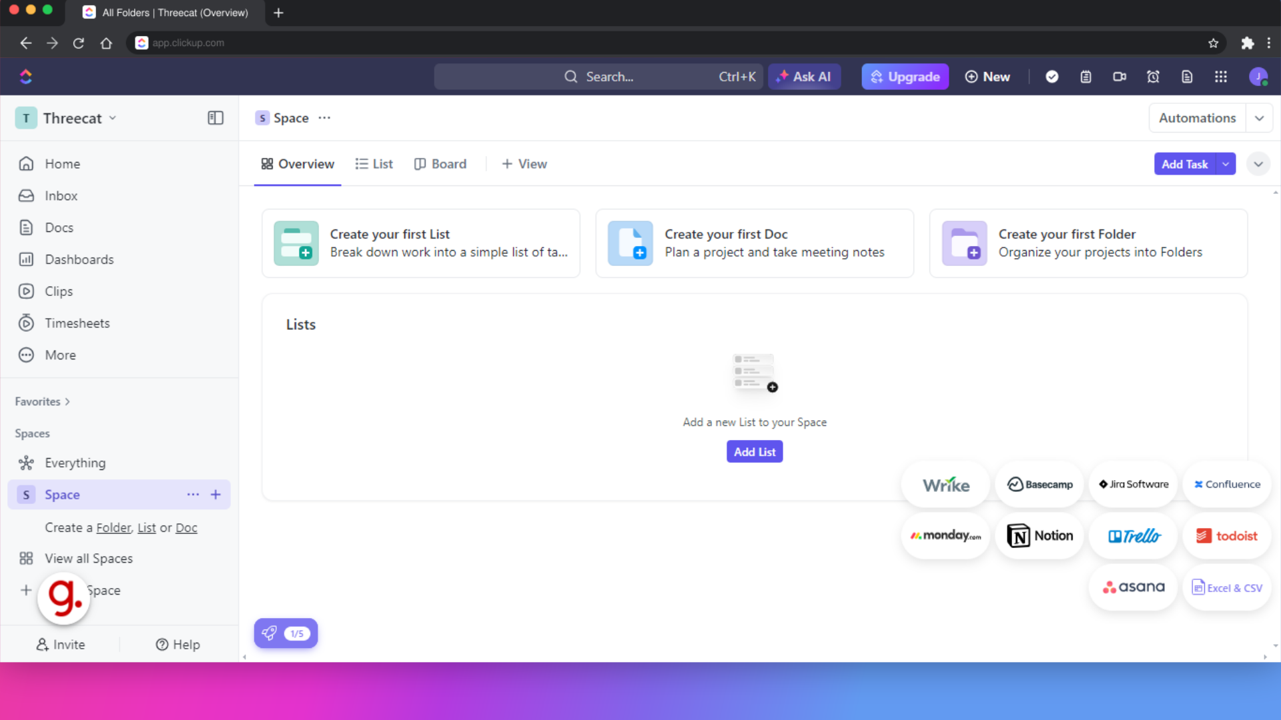This screenshot has height=720, width=1281.
Task: Click the Add List button
Action: [x=755, y=452]
